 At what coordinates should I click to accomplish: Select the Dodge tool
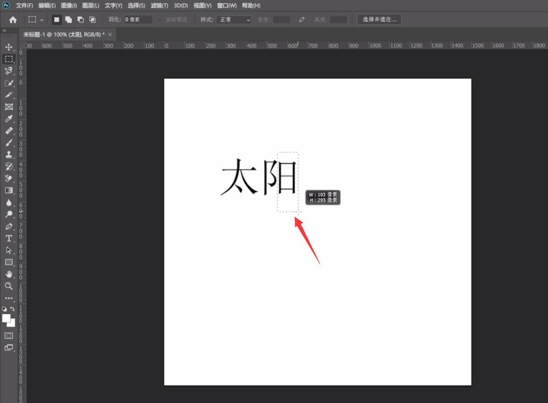click(9, 214)
